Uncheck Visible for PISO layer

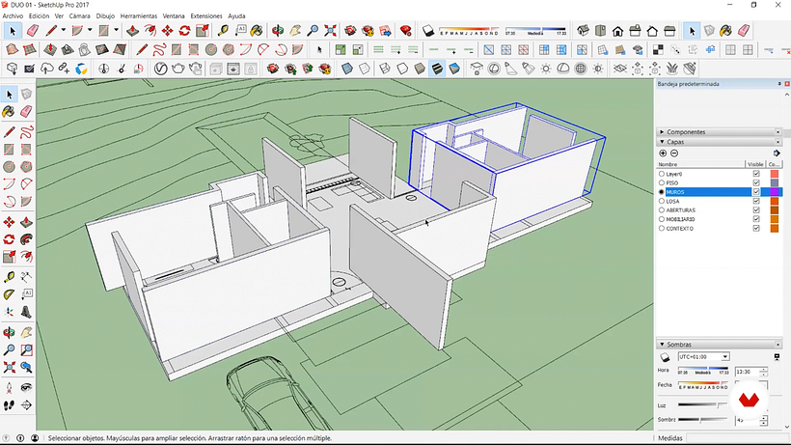[756, 182]
